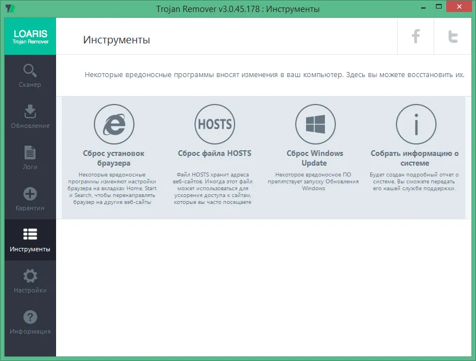Click the title bar application icon
The height and width of the screenshot is (361, 476).
point(10,9)
